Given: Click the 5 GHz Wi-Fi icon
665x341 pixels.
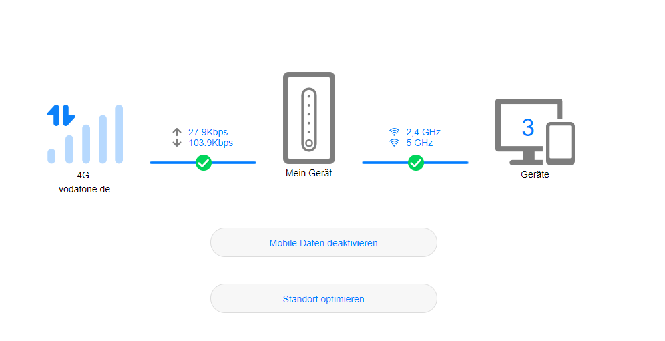Looking at the screenshot, I should [394, 143].
